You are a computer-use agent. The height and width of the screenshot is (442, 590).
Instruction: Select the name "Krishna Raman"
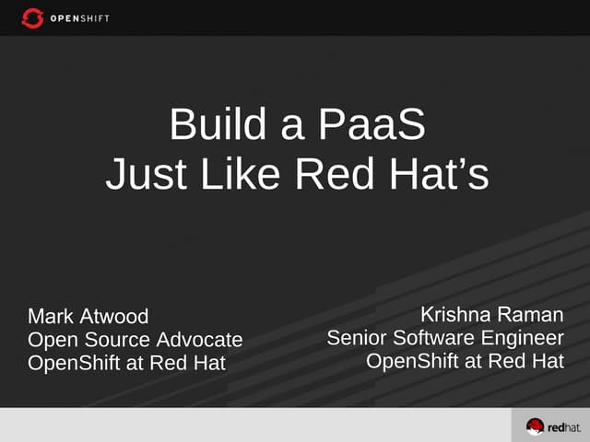491,315
